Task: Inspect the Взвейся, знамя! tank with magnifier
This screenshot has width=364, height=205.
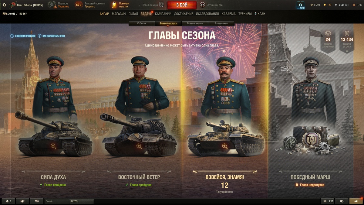Action: point(225,146)
